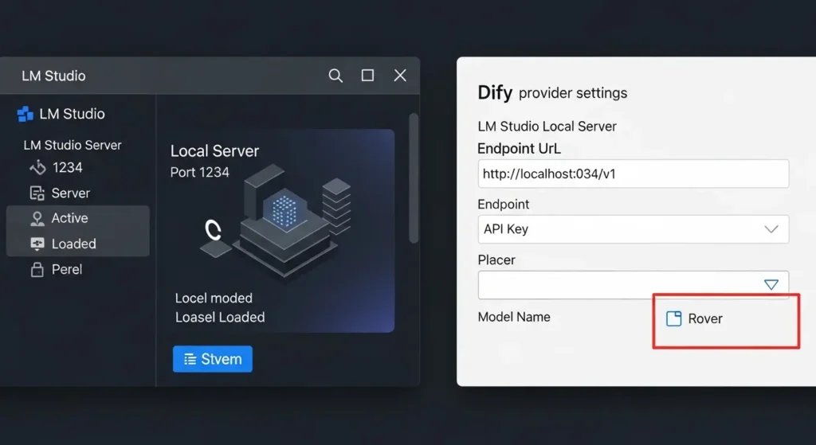Click the blue triangle arrow in Placer field
816x445 pixels.
[771, 284]
